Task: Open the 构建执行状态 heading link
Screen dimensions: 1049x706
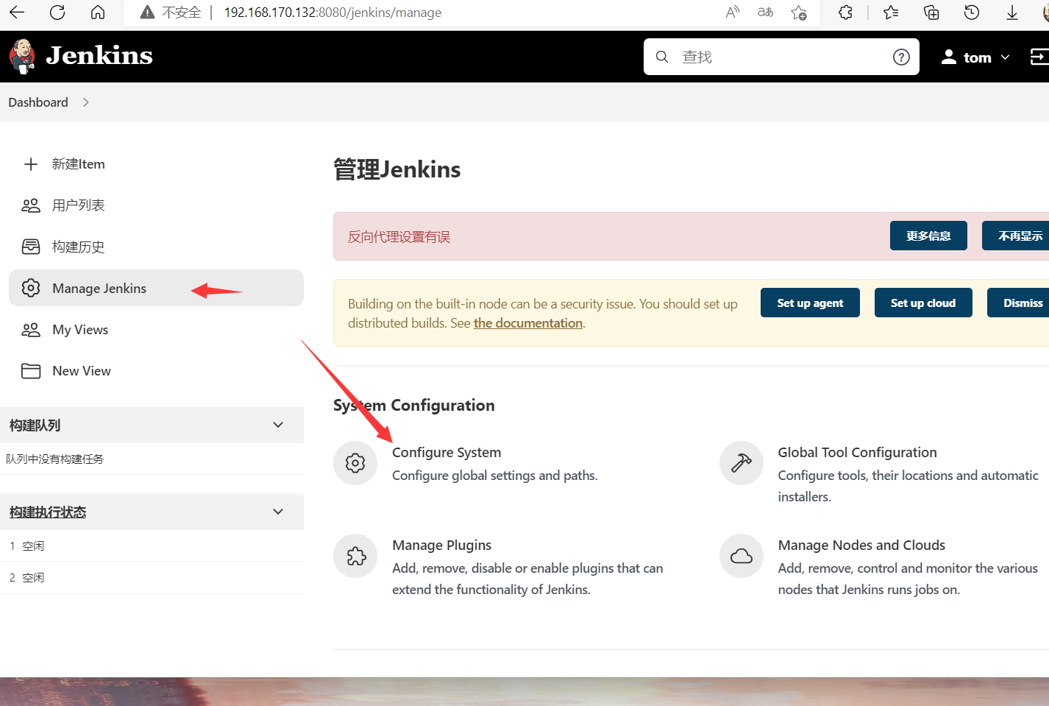Action: point(48,512)
